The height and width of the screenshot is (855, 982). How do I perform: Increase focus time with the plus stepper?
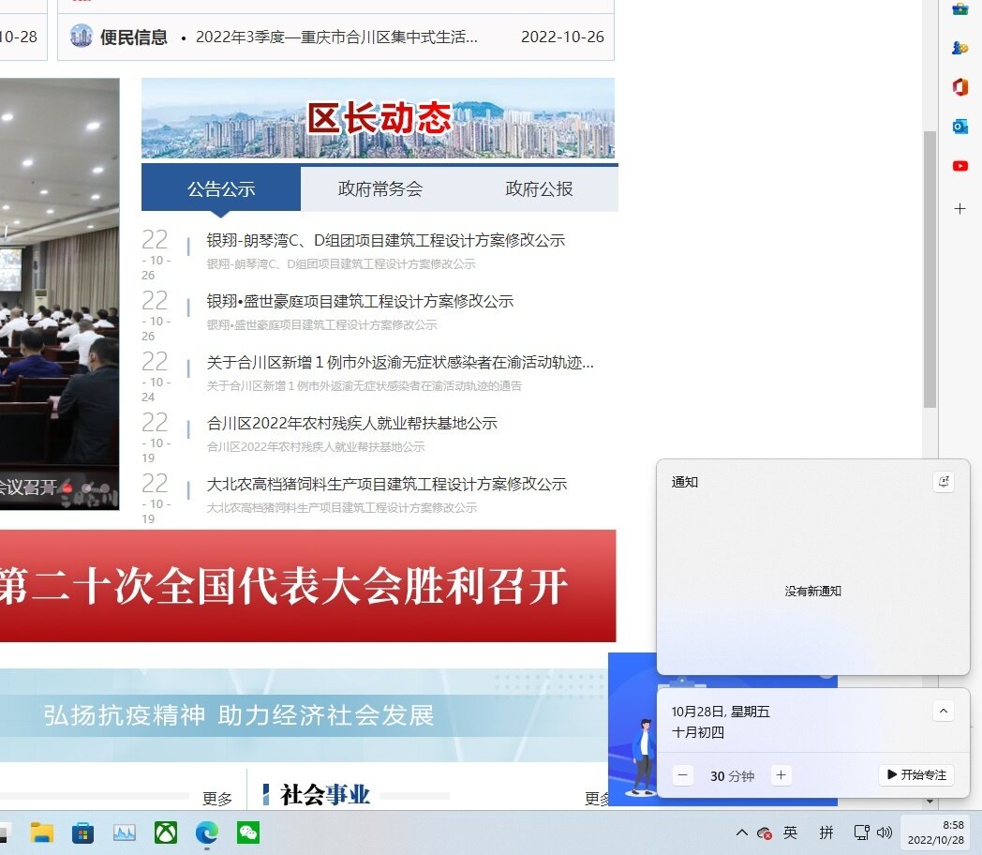[781, 775]
